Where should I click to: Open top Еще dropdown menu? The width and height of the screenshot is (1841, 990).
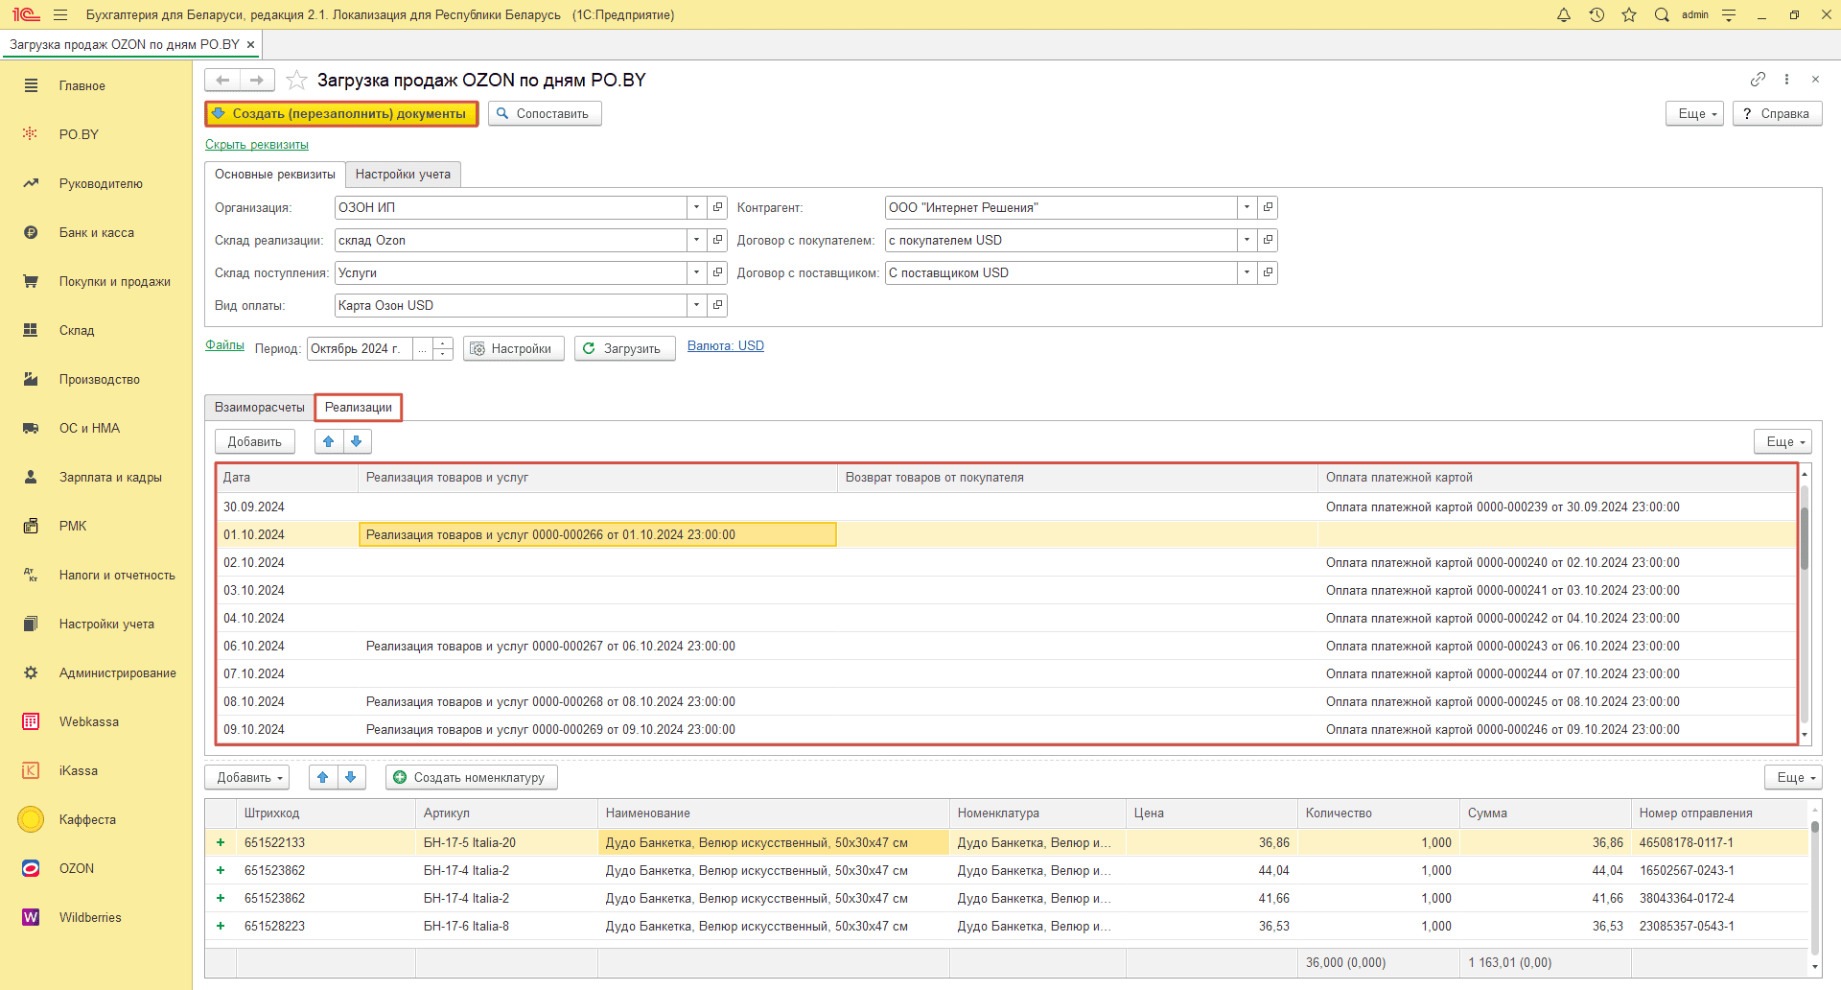pos(1695,113)
